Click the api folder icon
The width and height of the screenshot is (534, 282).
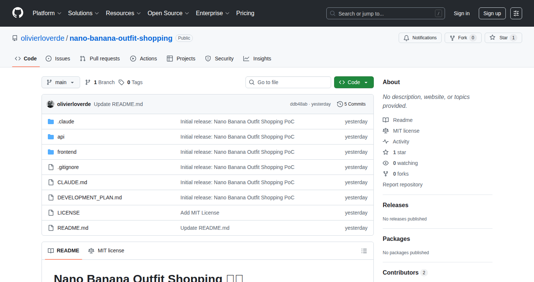tap(51, 137)
